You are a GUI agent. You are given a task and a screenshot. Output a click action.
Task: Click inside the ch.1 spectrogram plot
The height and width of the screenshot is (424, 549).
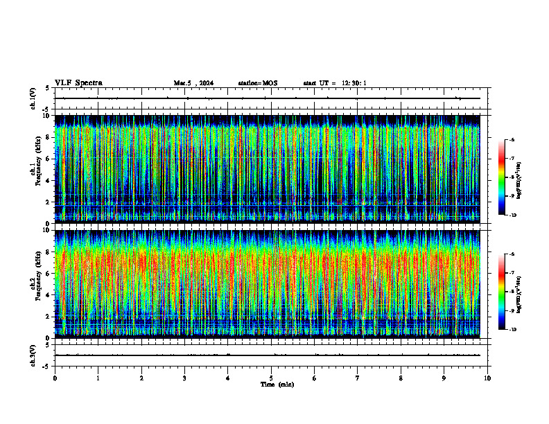tap(268, 169)
